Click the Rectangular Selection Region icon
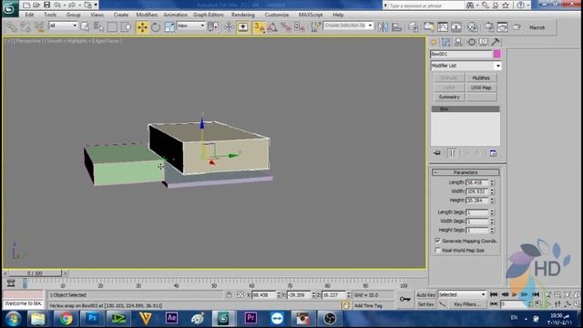The height and width of the screenshot is (328, 583). [x=112, y=27]
